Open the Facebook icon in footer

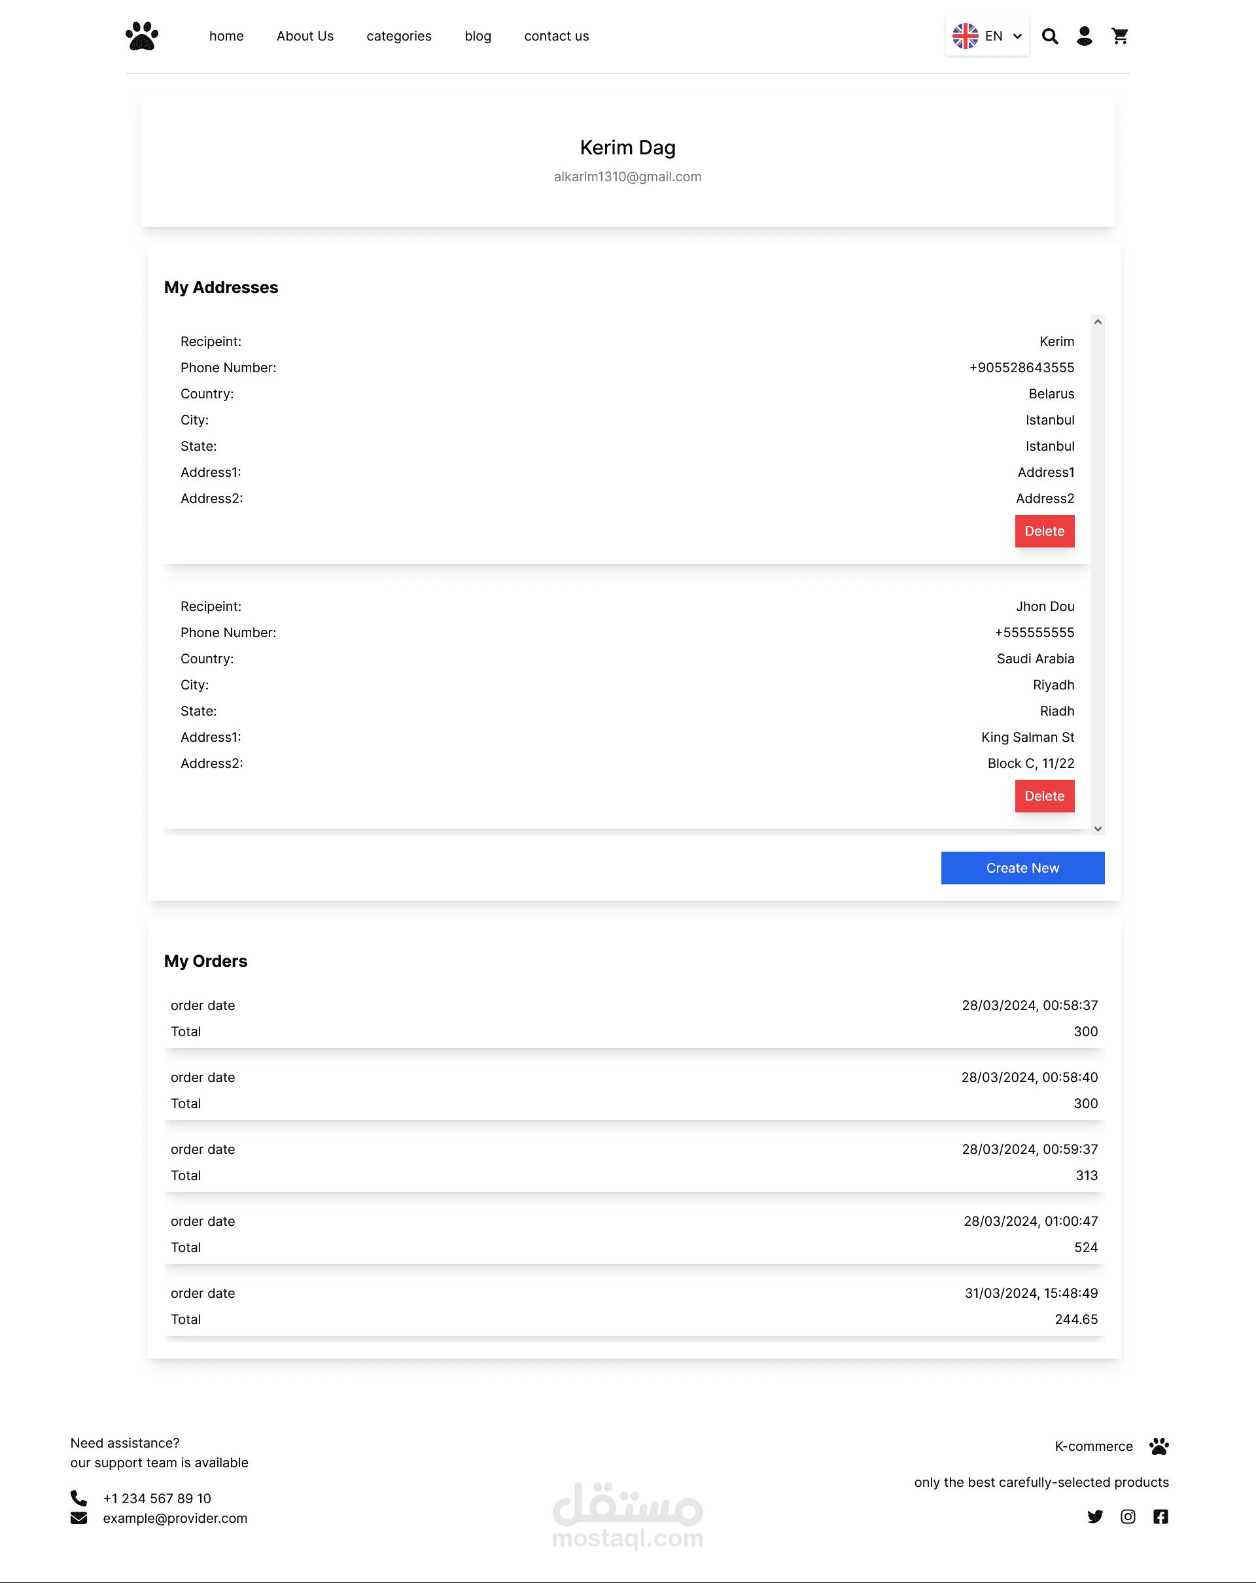[1160, 1516]
